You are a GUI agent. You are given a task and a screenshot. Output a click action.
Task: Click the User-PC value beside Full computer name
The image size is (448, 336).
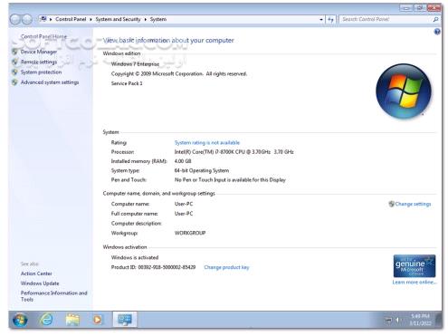pyautogui.click(x=184, y=214)
